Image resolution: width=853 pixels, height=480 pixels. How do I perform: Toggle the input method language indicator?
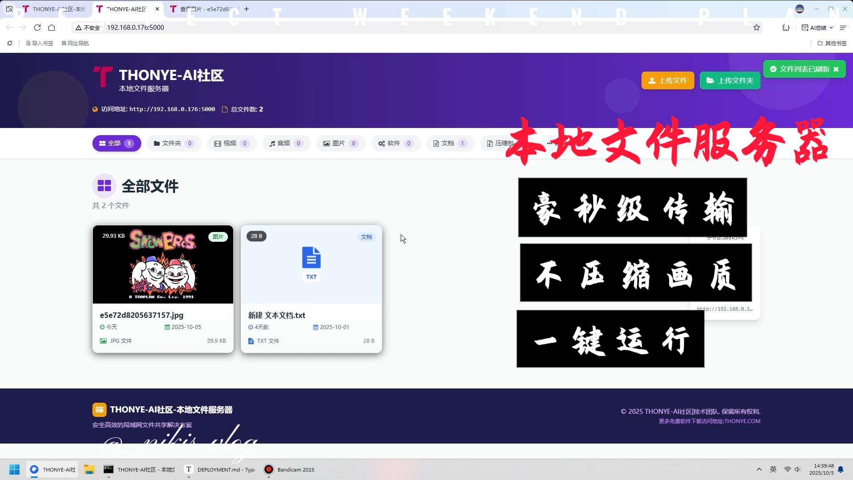click(773, 469)
